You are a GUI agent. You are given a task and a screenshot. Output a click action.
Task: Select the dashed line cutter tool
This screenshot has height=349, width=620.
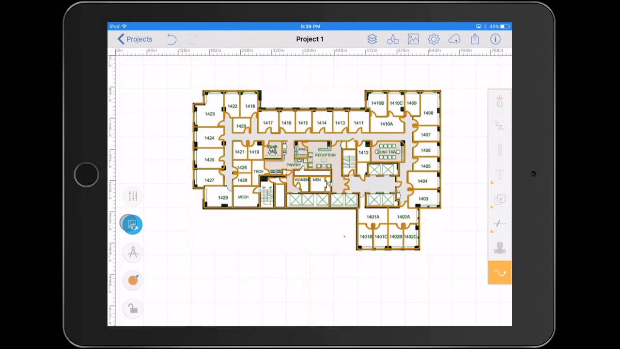[x=500, y=223]
